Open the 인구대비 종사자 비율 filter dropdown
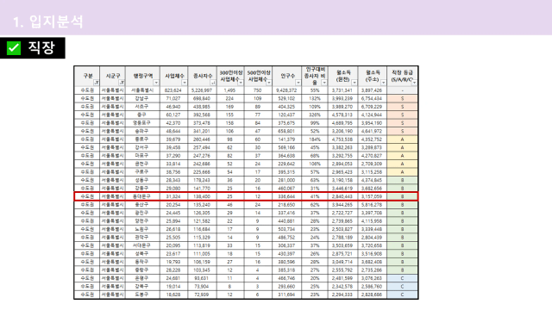552x310 pixels. (324, 83)
